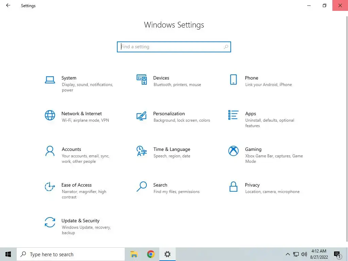Click the System laptop icon
The width and height of the screenshot is (348, 261).
tap(50, 80)
